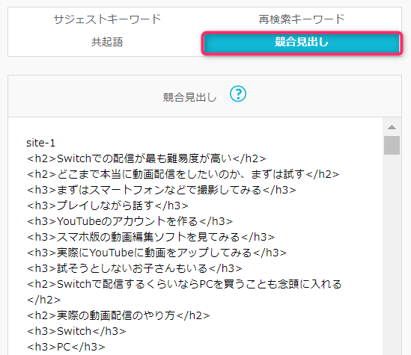Switch to the 再検索キーワード tab
Image resolution: width=411 pixels, height=355 pixels.
point(302,19)
